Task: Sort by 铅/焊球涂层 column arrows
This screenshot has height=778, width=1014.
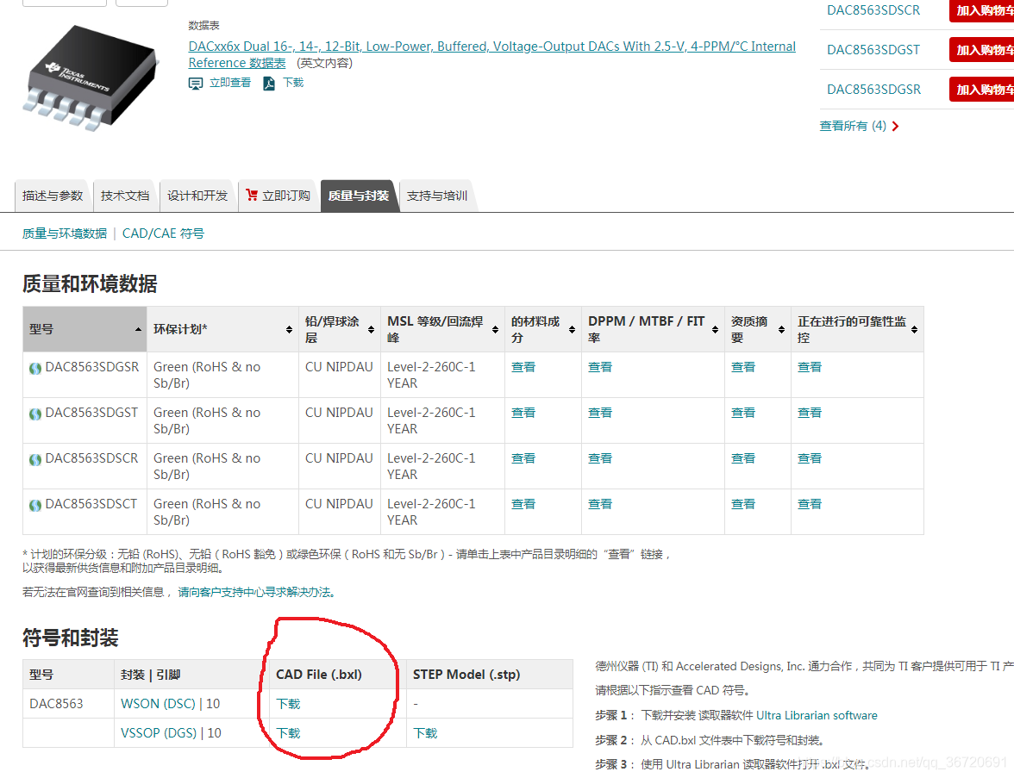Action: (371, 329)
